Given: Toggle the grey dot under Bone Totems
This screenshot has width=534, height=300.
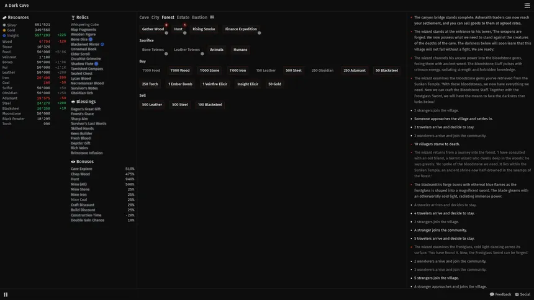Looking at the screenshot, I should (166, 54).
